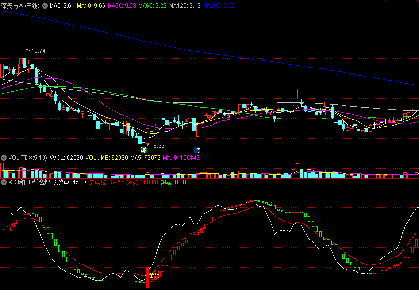
Task: Click the volume MA5: 79072 label
Action: click(145, 158)
